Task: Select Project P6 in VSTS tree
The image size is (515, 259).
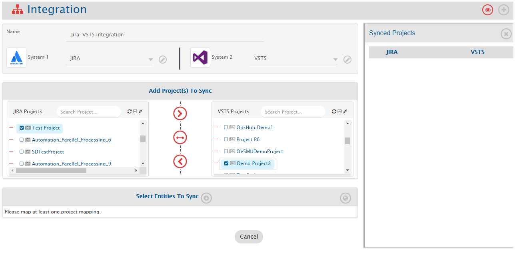Action: (248, 139)
